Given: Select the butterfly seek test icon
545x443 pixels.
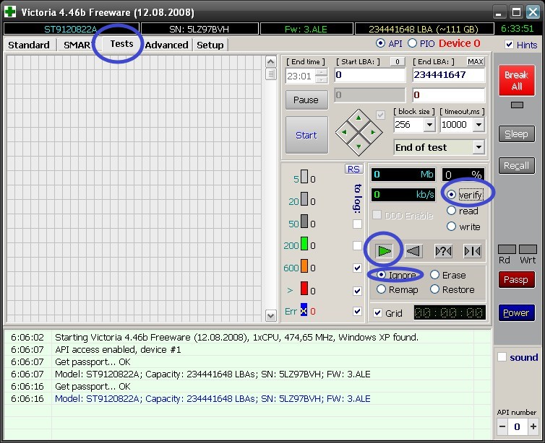Looking at the screenshot, I should (x=472, y=250).
